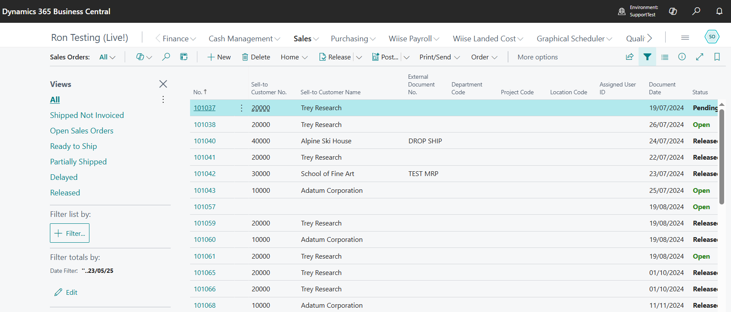Viewport: 731px width, 312px height.
Task: Open Copilot icon in the top bar
Action: (x=673, y=11)
